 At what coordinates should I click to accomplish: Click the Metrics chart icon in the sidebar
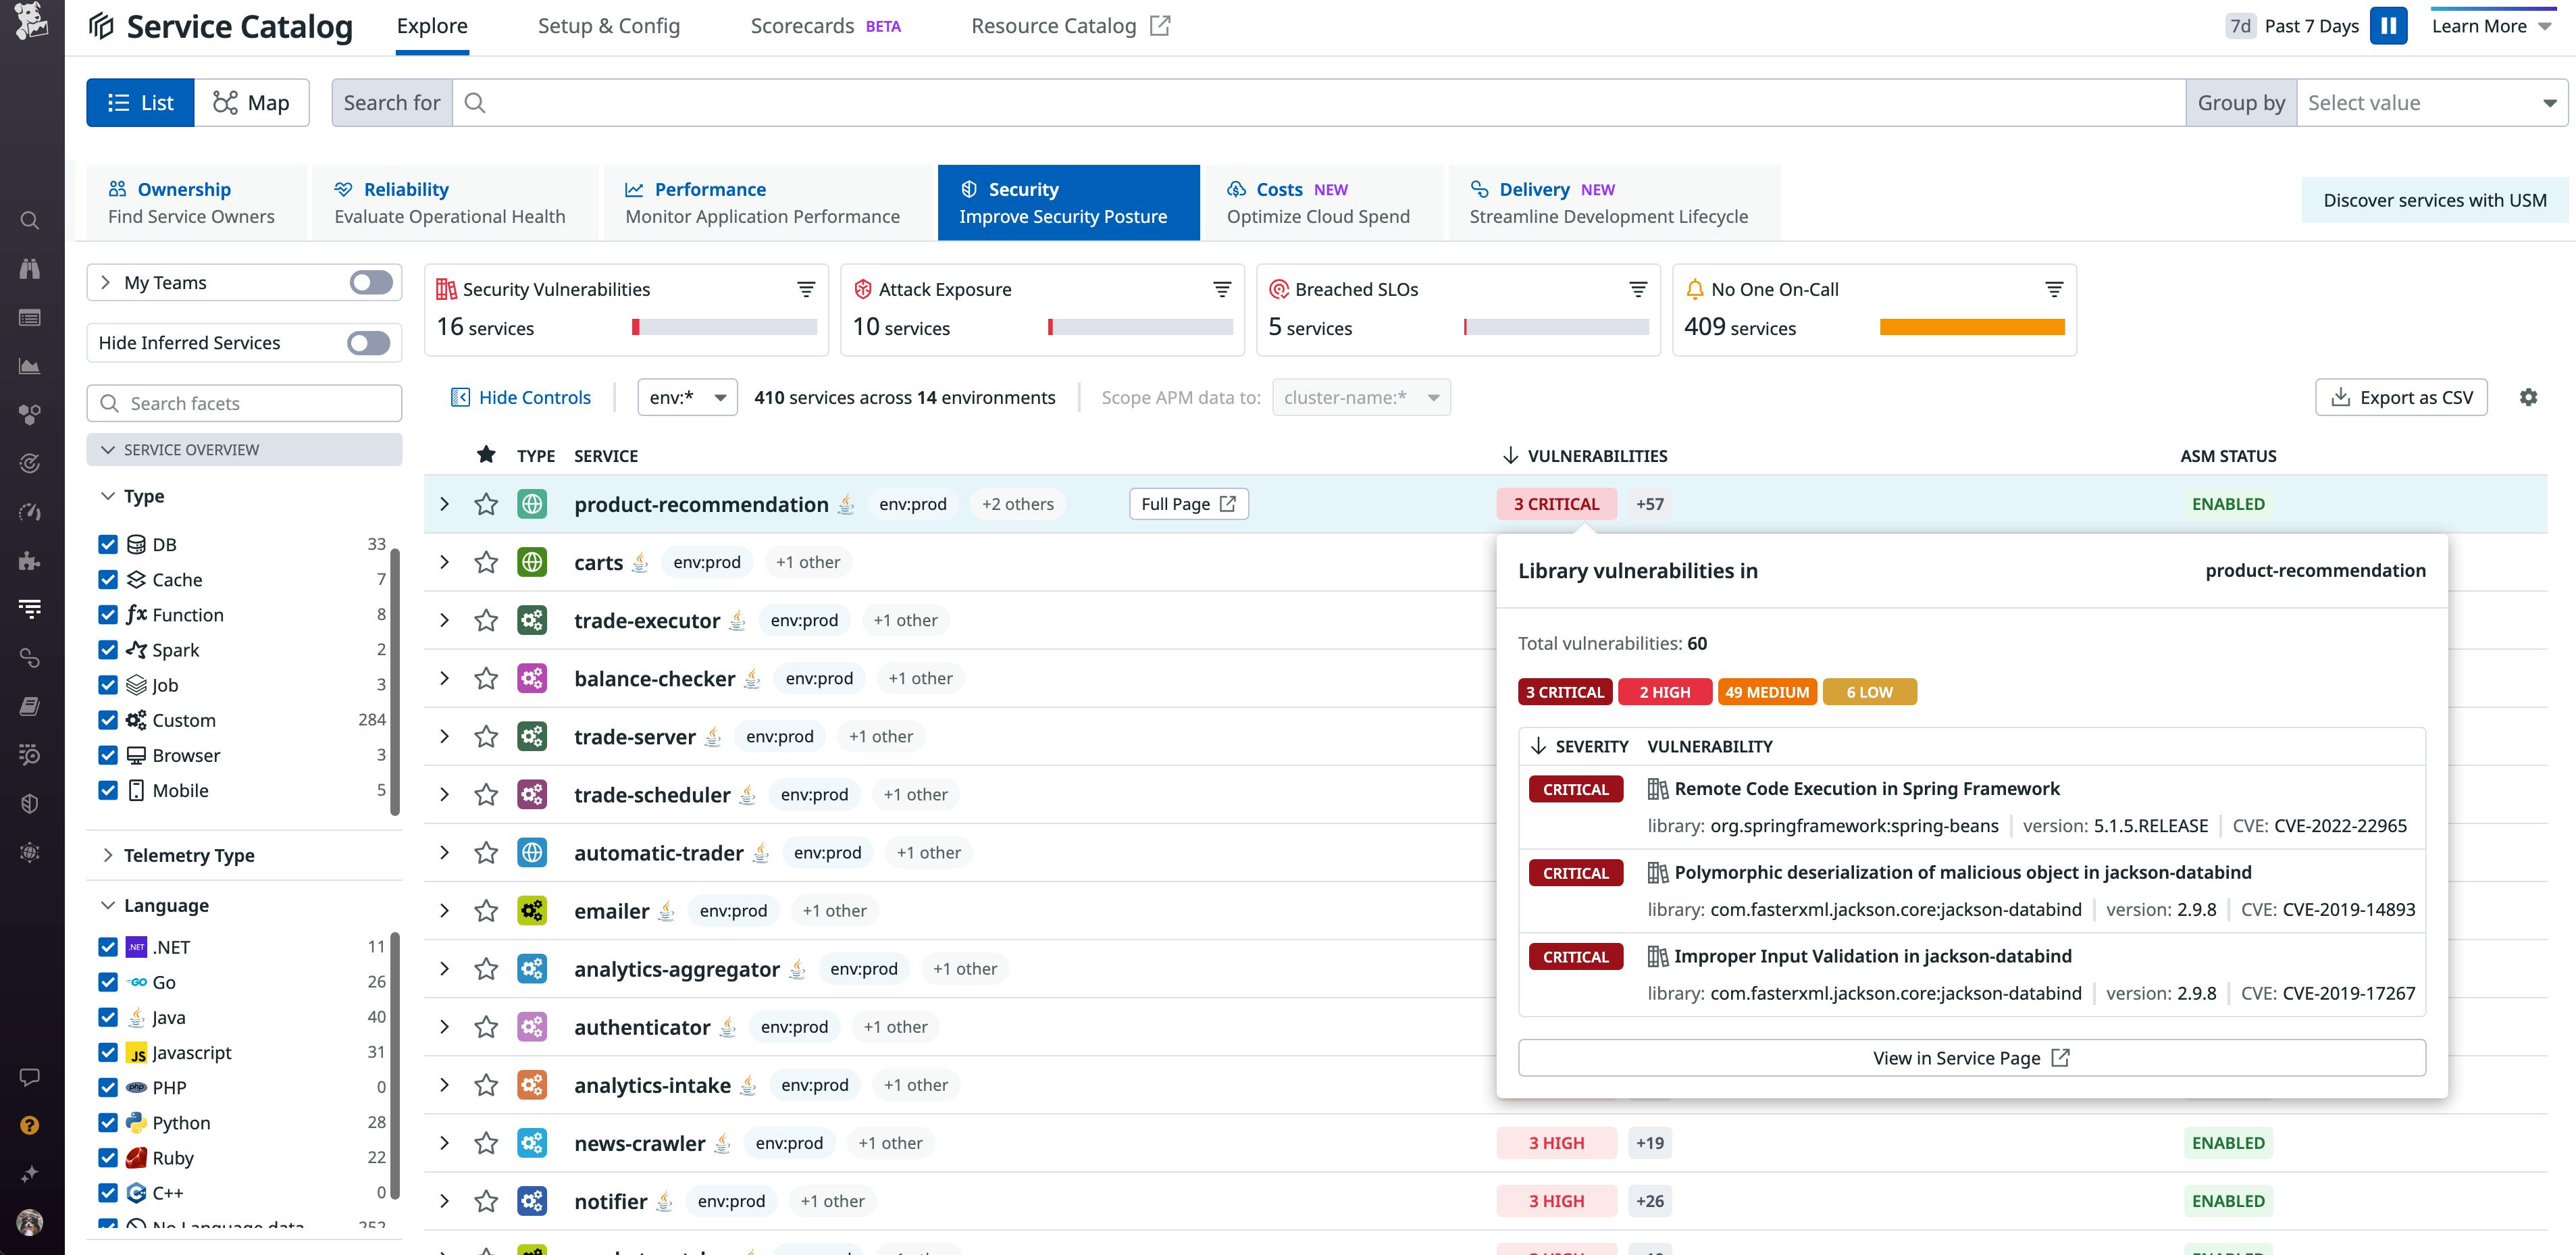(x=30, y=365)
